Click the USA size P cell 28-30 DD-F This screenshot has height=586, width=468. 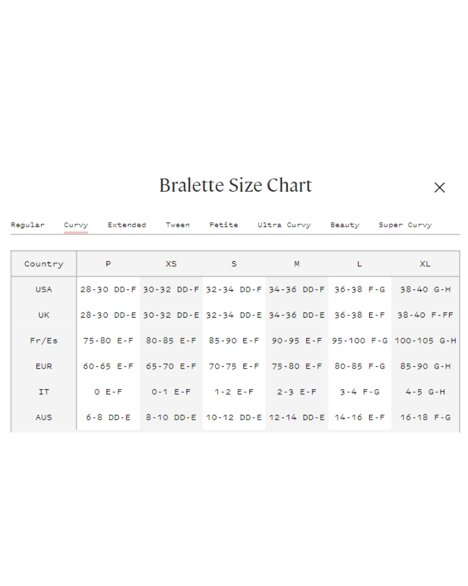point(108,289)
